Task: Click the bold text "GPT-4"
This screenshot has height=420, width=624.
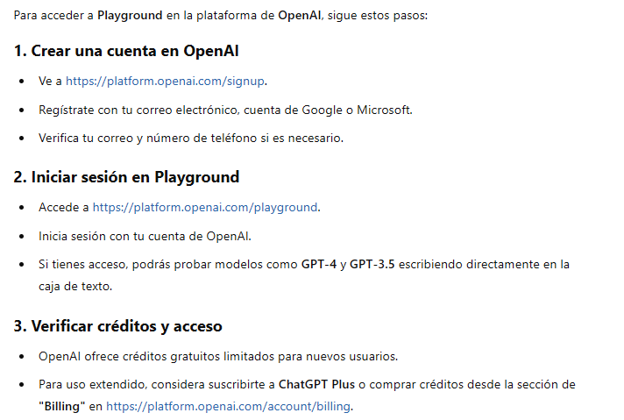Action: 319,264
